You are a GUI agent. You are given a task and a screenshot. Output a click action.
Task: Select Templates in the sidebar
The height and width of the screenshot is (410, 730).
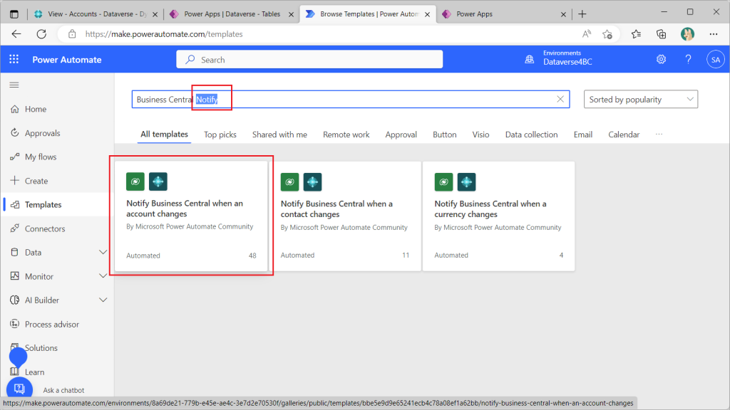tap(57, 204)
